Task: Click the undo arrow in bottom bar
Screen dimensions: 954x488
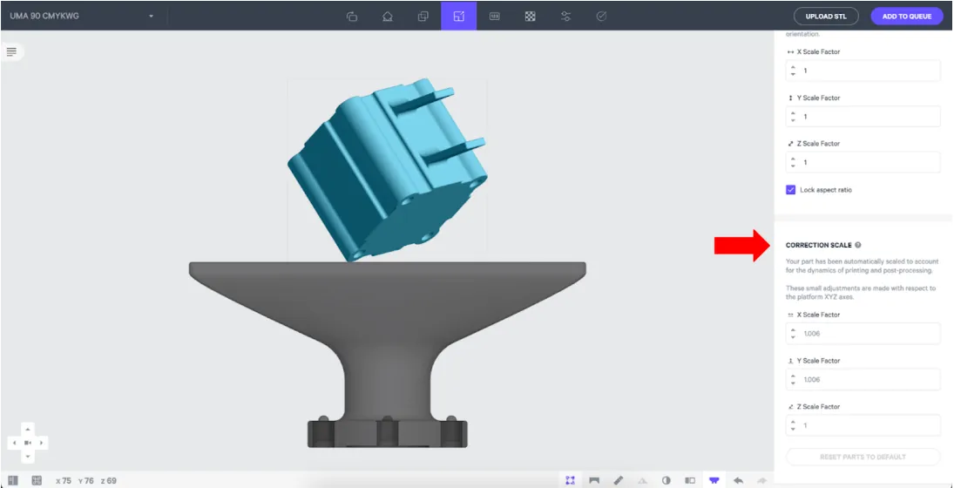Action: point(738,480)
